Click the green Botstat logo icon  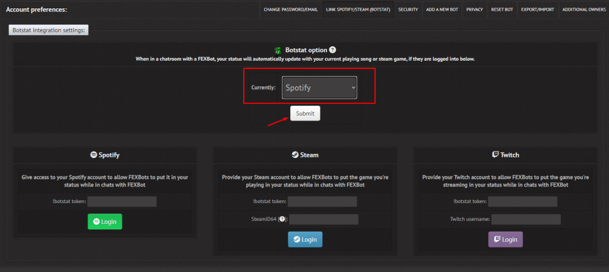277,51
